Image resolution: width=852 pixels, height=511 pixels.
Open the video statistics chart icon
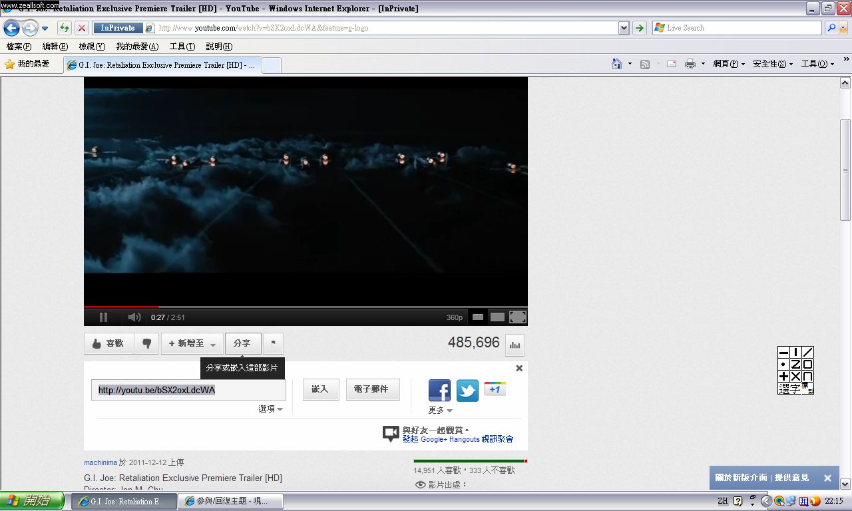(515, 345)
